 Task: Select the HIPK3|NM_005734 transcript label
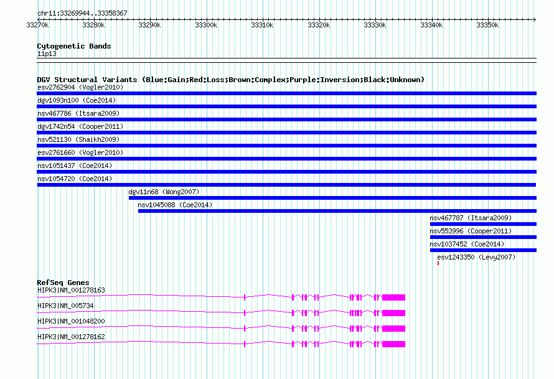click(x=65, y=306)
